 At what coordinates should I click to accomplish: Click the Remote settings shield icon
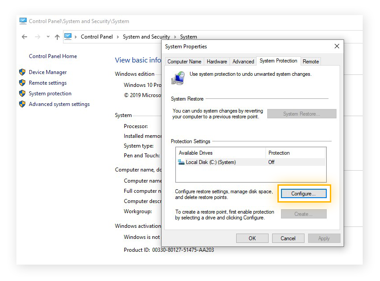tap(23, 82)
